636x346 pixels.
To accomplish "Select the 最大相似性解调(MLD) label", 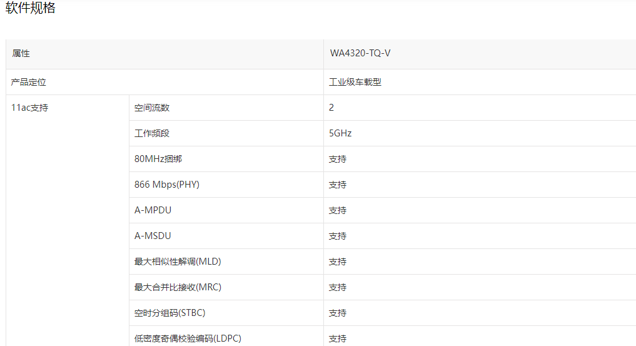I will point(178,262).
